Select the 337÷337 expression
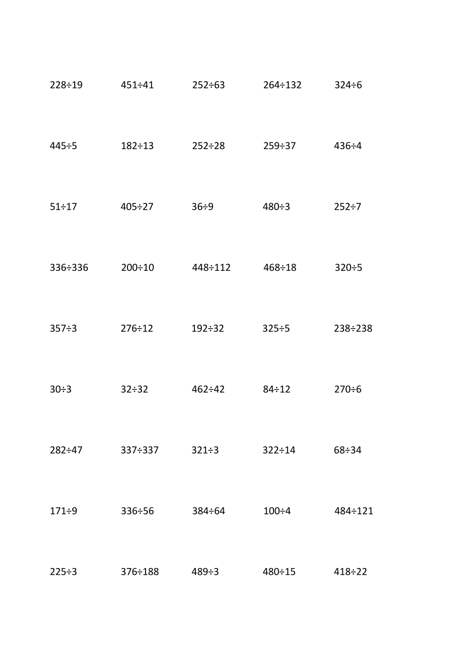Viewport: 464px width, 657px height. point(140,450)
